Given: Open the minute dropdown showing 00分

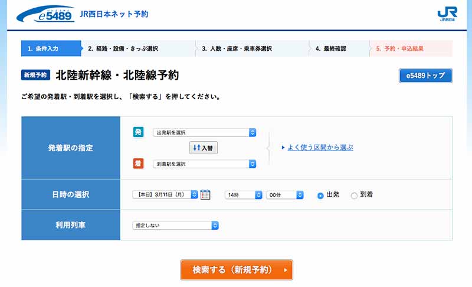Looking at the screenshot, I should (x=285, y=195).
